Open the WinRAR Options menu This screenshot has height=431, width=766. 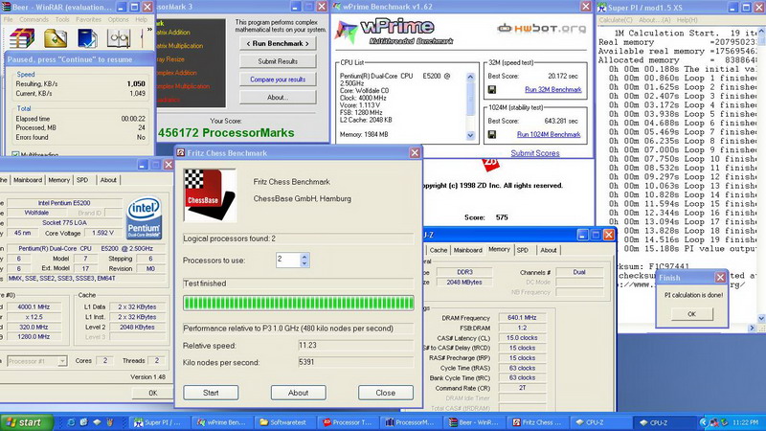[x=118, y=19]
